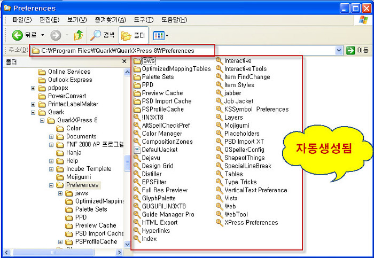Close the 폴더 folders pane
The height and width of the screenshot is (258, 374).
pos(124,61)
